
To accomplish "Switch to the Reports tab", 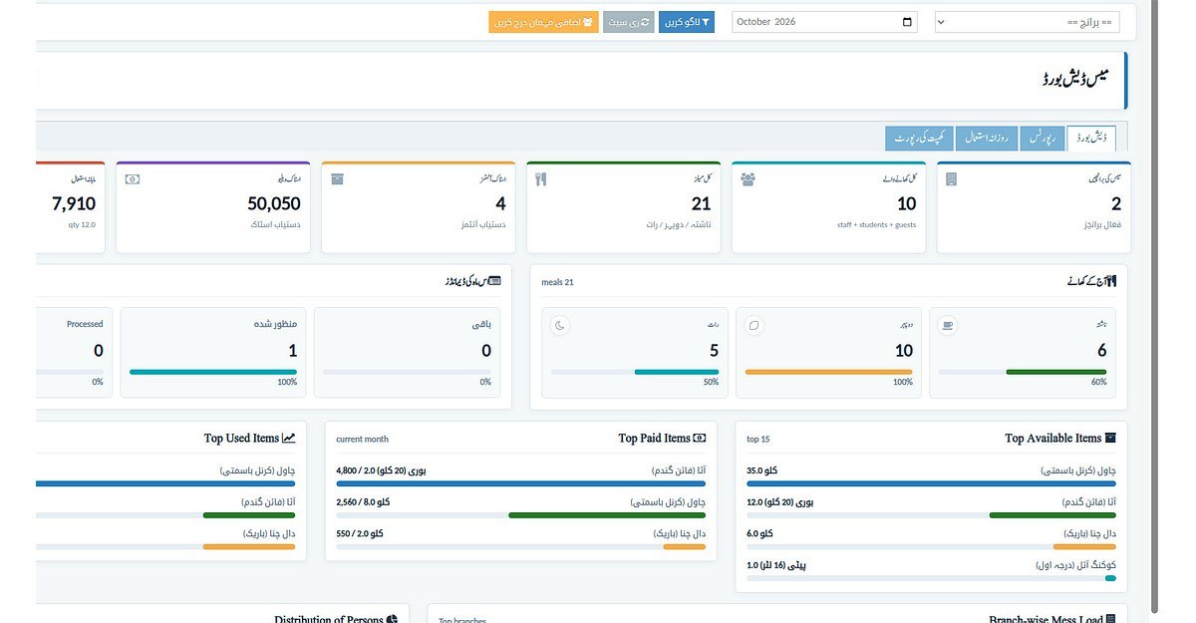I will [x=1043, y=139].
